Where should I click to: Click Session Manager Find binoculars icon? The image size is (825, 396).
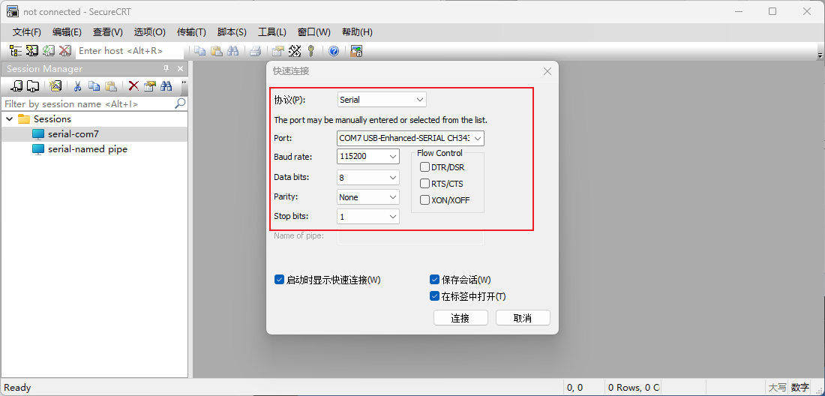166,86
